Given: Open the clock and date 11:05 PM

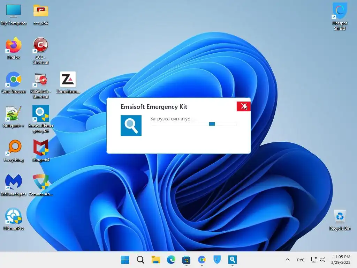Looking at the screenshot, I should pos(341,260).
